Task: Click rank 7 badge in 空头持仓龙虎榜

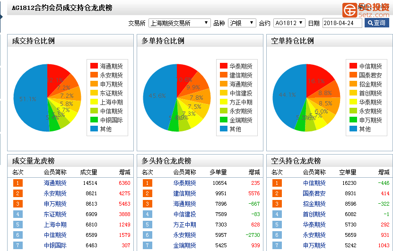Action: 277,245
